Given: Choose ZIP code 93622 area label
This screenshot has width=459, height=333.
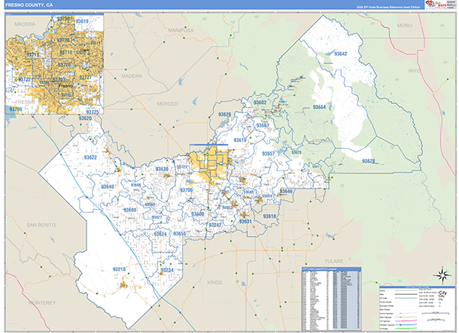Looking at the screenshot, I should [90, 157].
